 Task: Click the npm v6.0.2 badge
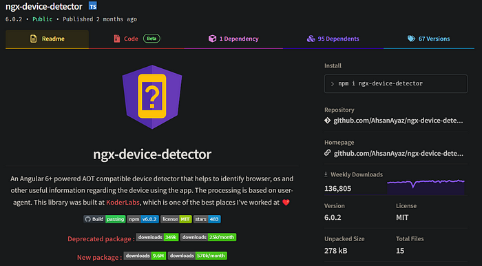143,219
